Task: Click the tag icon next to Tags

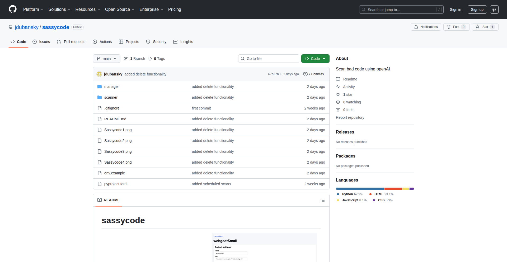Action: 150,59
